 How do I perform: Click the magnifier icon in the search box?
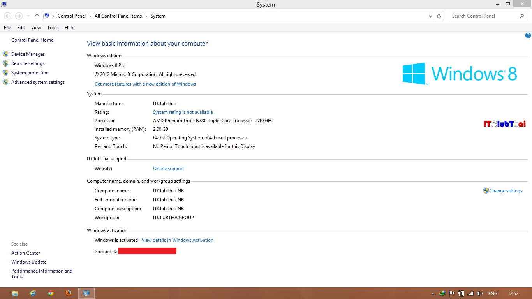[522, 16]
